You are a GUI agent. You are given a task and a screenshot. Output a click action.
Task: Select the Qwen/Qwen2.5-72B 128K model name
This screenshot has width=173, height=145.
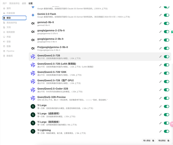pyautogui.click(x=52, y=72)
